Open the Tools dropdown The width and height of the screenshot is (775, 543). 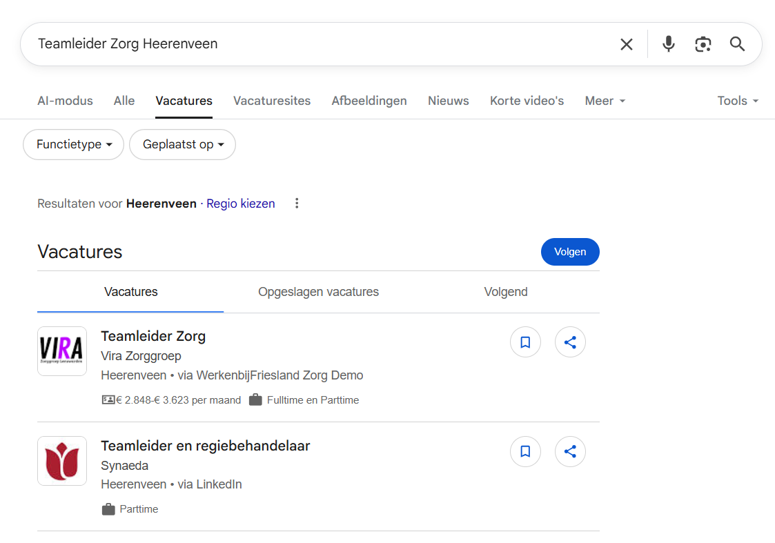pyautogui.click(x=737, y=101)
